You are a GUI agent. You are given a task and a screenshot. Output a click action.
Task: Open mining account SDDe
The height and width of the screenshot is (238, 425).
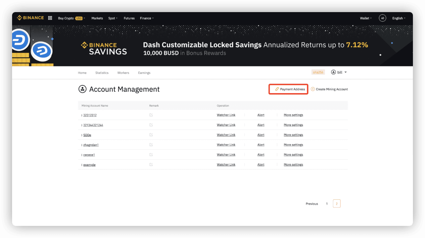click(x=87, y=135)
